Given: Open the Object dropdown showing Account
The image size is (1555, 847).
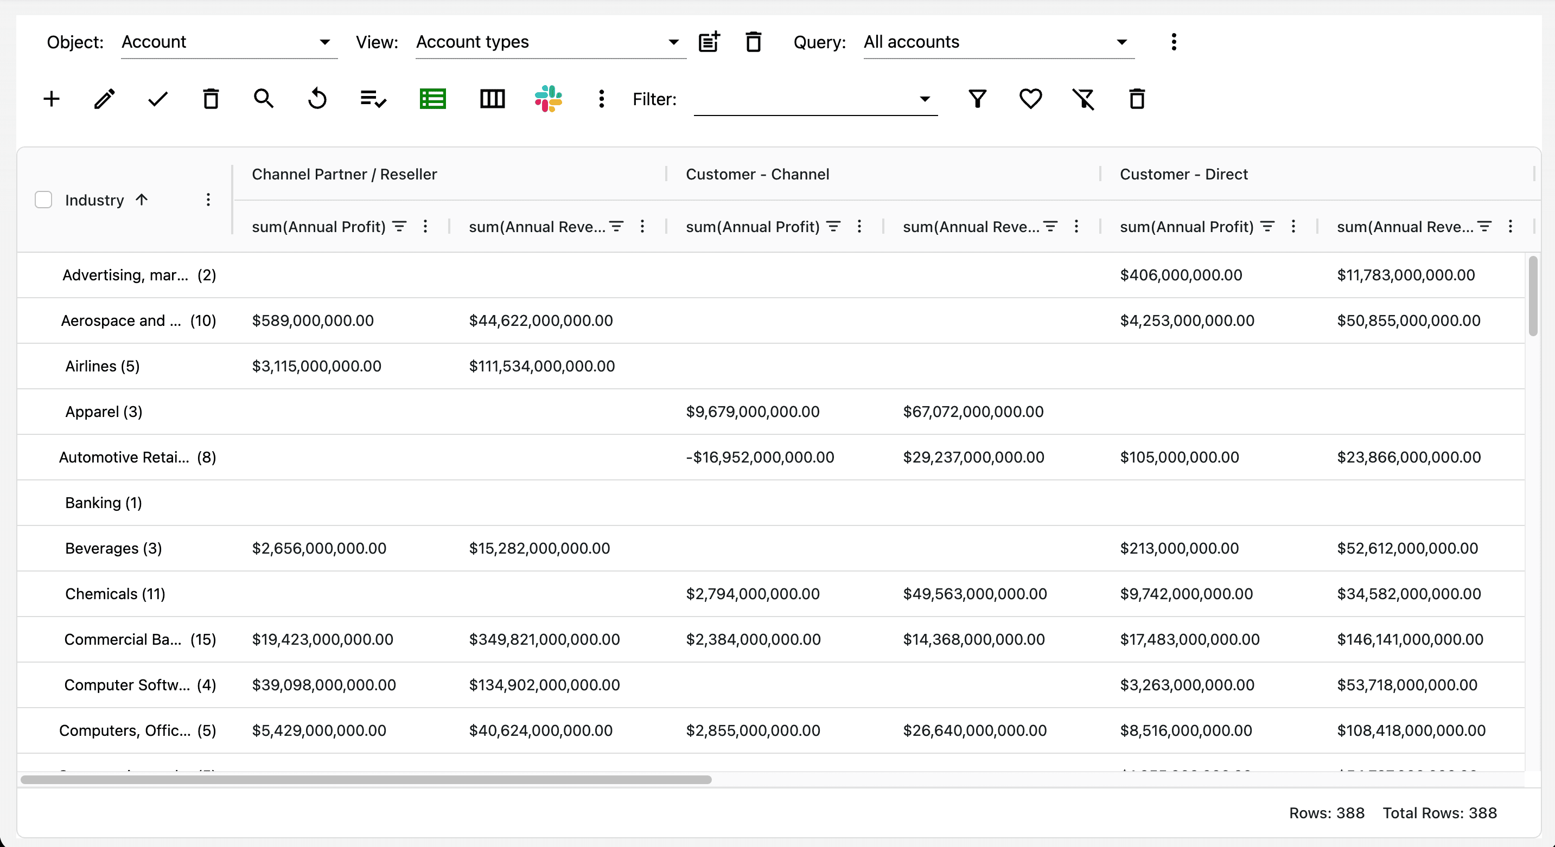Looking at the screenshot, I should pyautogui.click(x=229, y=42).
